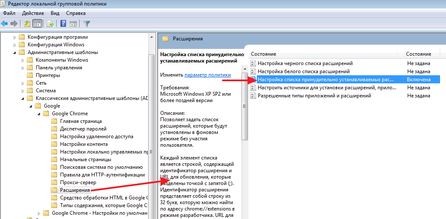Select the Настройка белого списка расширений policy
This screenshot has height=219, width=446.
click(303, 71)
